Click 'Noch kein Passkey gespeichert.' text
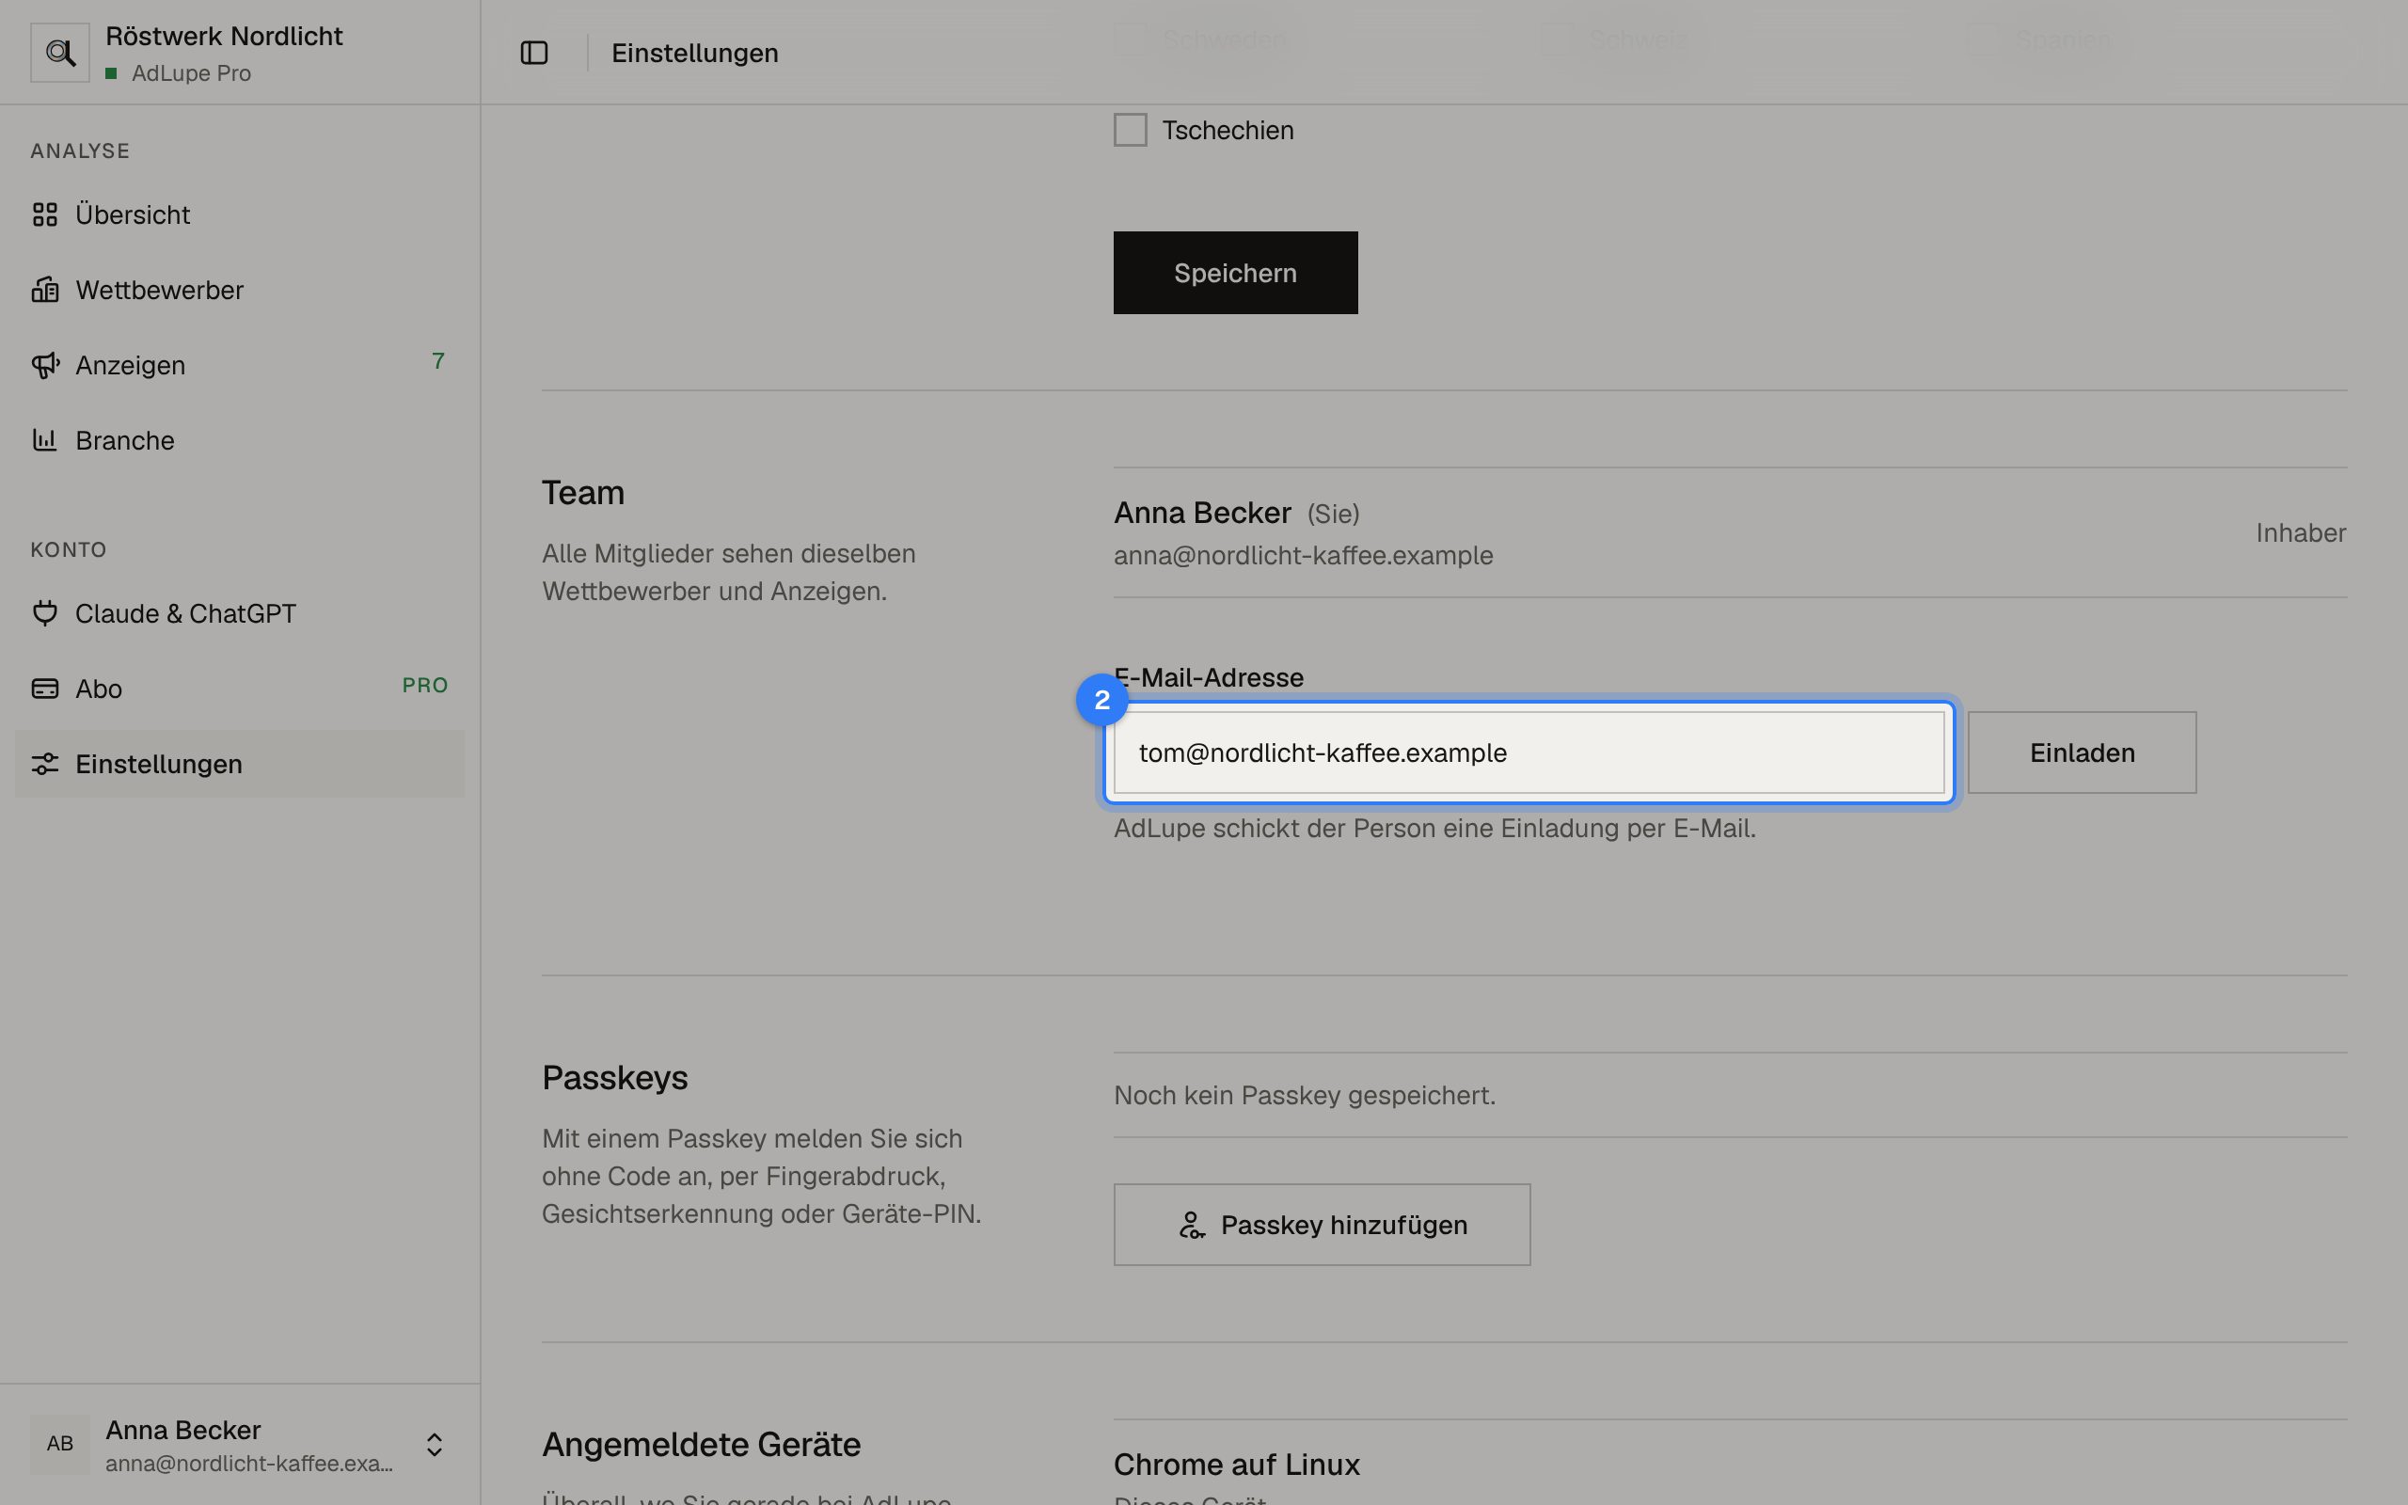The height and width of the screenshot is (1505, 2408). (x=1305, y=1095)
